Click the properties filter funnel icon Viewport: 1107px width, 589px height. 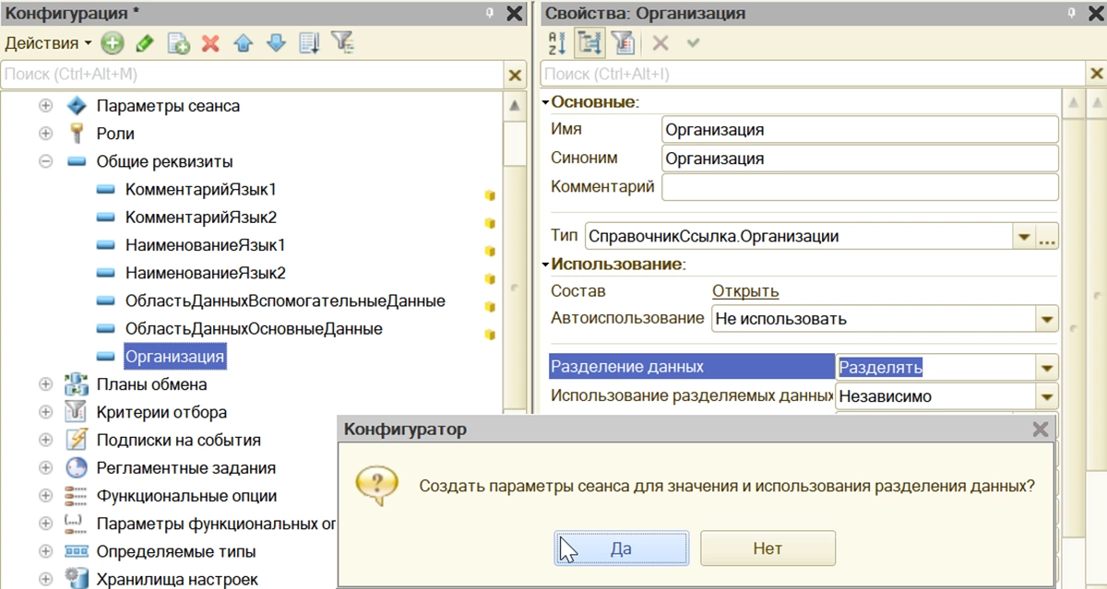click(x=623, y=43)
